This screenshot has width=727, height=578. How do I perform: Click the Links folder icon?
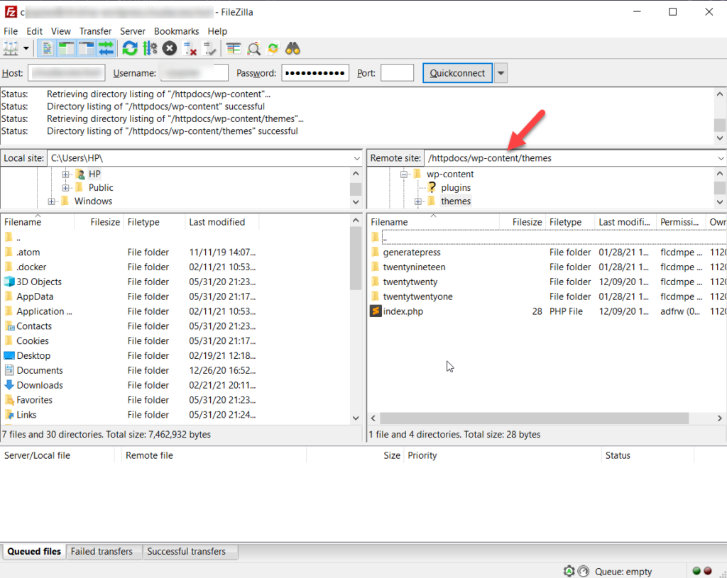click(x=9, y=414)
